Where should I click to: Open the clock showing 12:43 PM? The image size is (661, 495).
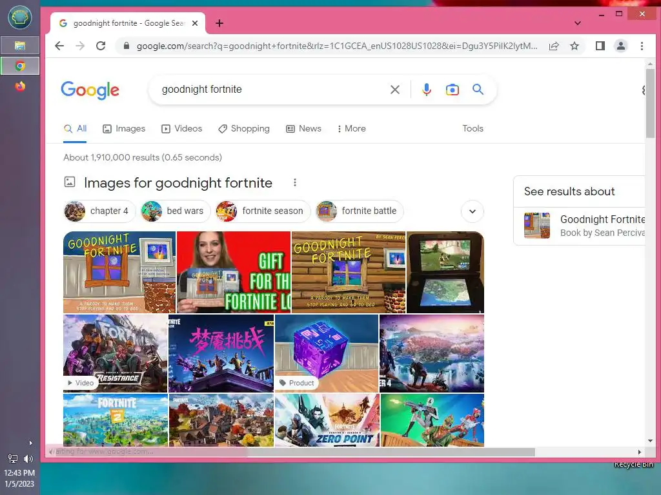[20, 478]
